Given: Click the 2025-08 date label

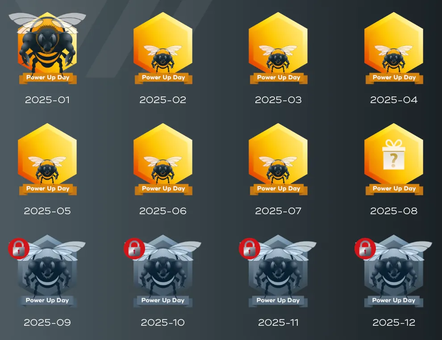Looking at the screenshot, I should [394, 211].
